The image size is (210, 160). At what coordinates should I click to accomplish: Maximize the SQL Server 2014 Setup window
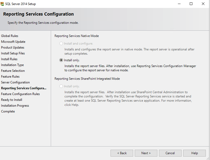(x=191, y=4)
